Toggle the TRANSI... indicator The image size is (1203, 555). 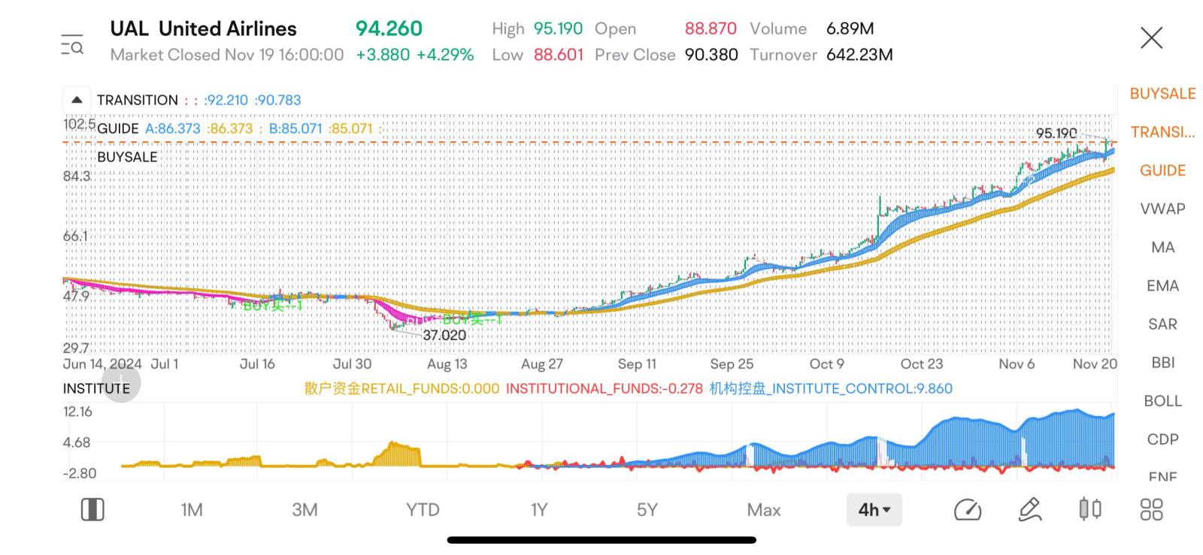1162,132
